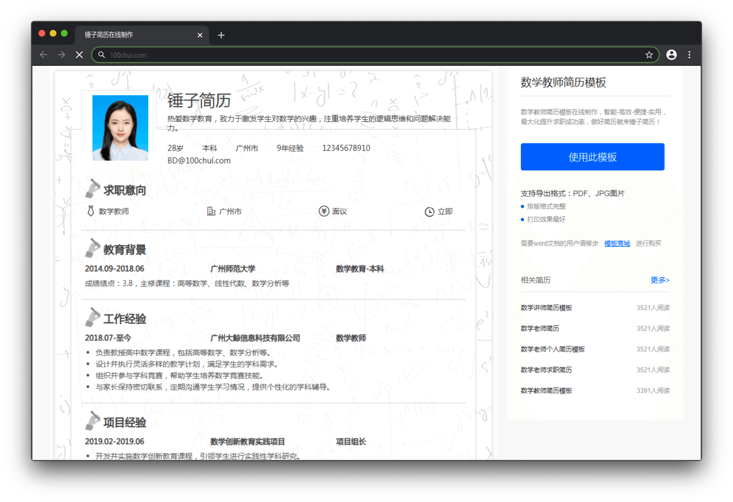Click the email BD@100chui.com

click(199, 161)
